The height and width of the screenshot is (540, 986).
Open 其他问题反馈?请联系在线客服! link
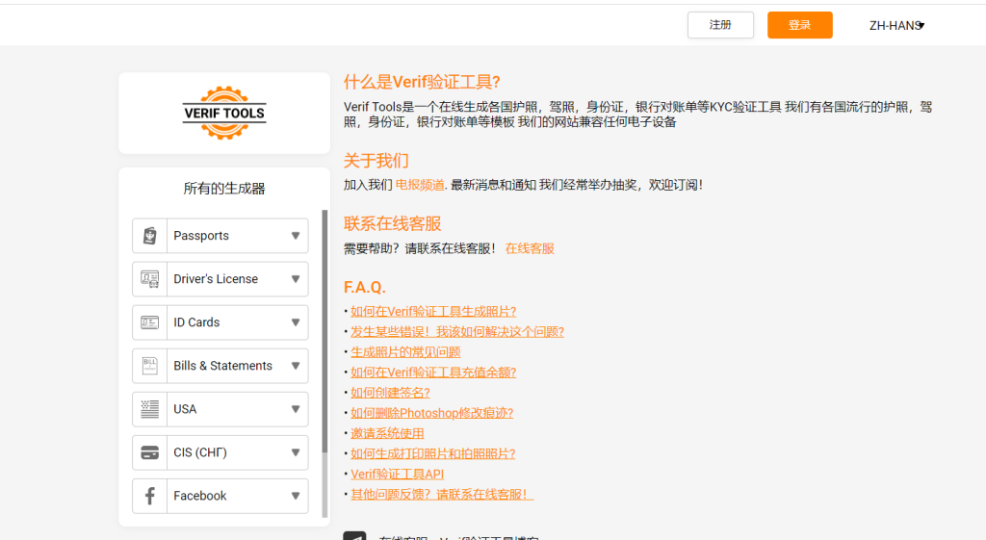coord(442,494)
